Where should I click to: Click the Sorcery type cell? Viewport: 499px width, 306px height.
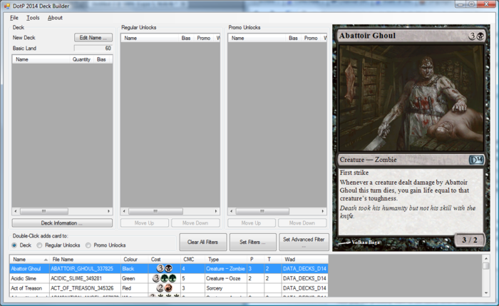click(226, 288)
